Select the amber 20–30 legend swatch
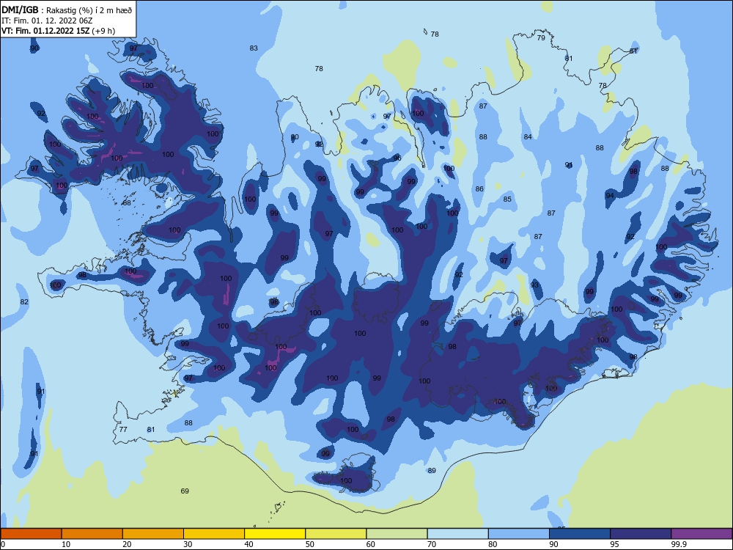The width and height of the screenshot is (733, 550). (153, 534)
